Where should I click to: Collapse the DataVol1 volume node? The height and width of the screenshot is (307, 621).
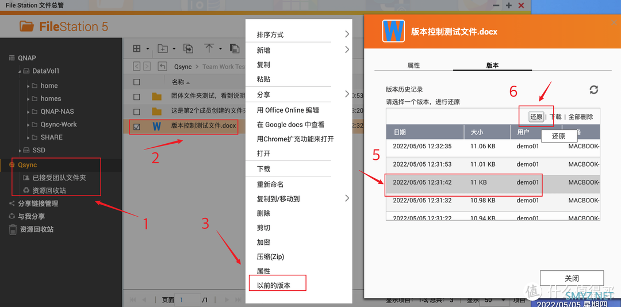(20, 71)
